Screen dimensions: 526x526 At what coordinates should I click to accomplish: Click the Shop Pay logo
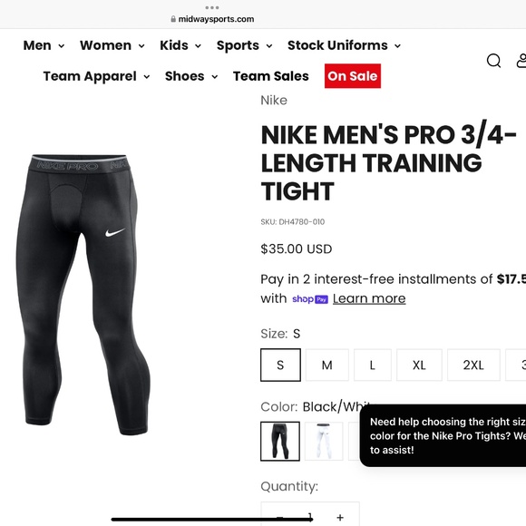click(x=310, y=299)
